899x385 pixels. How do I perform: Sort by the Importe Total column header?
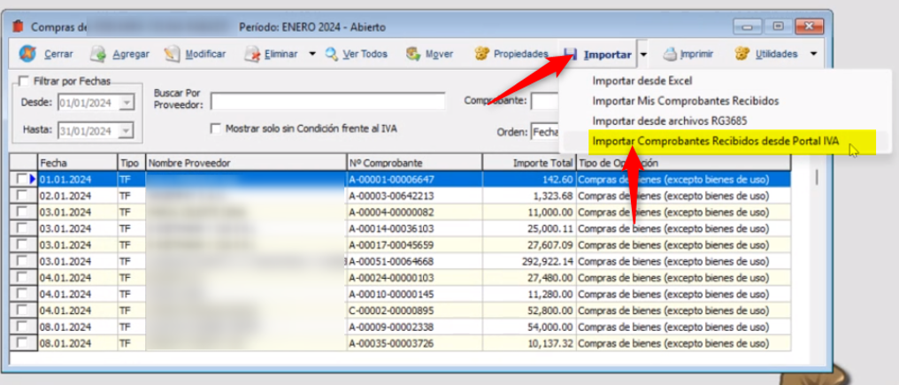pos(528,163)
